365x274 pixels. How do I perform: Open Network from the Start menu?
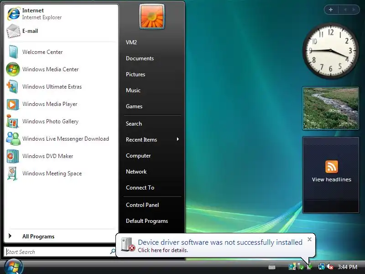tap(136, 172)
